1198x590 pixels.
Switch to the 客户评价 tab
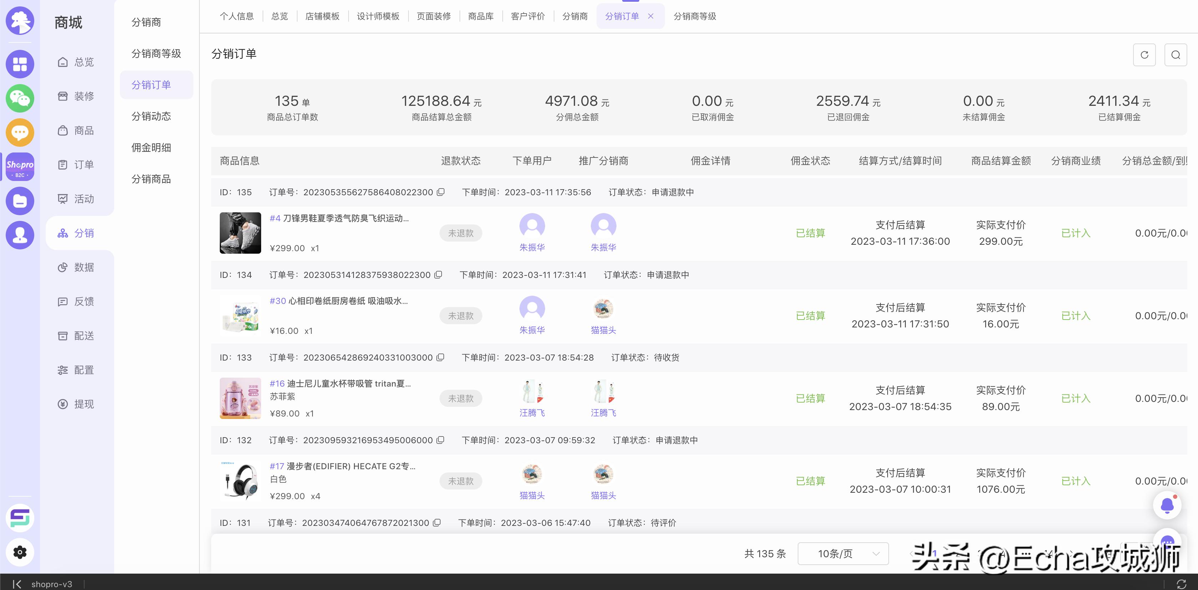click(527, 16)
